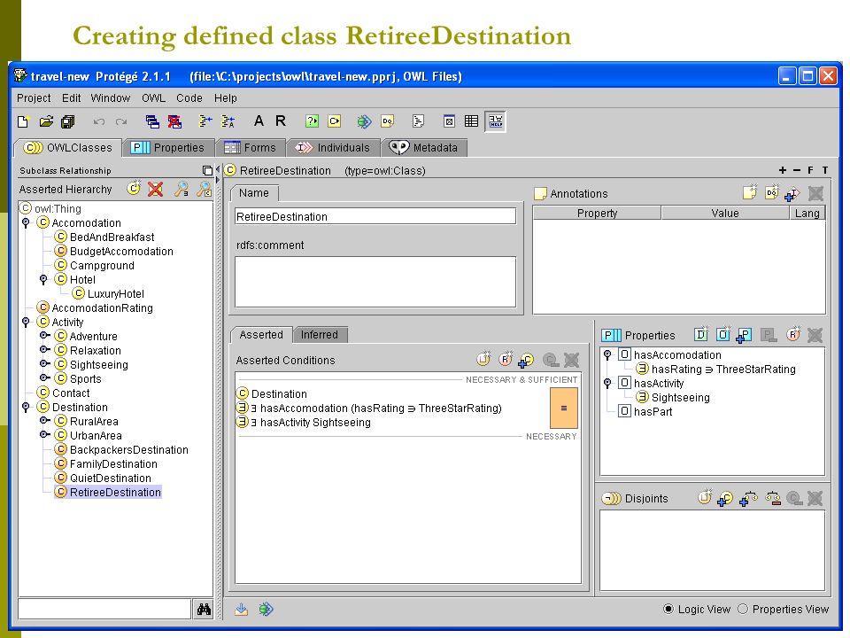This screenshot has width=850, height=638.
Task: Click the class Name input field
Action: (x=375, y=216)
